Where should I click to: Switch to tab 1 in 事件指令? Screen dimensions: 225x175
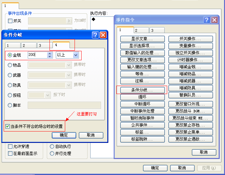click(125, 30)
